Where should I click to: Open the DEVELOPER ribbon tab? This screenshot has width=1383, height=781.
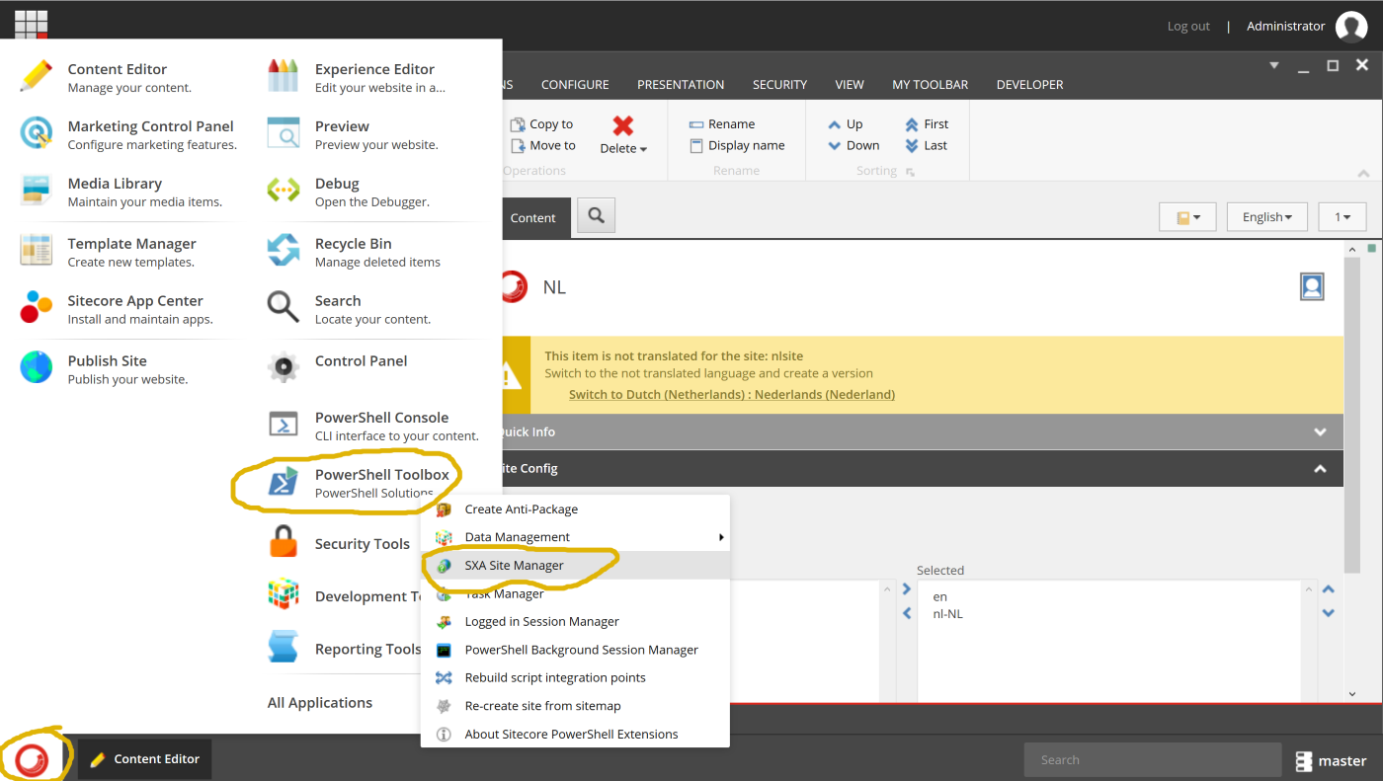[x=1029, y=85]
